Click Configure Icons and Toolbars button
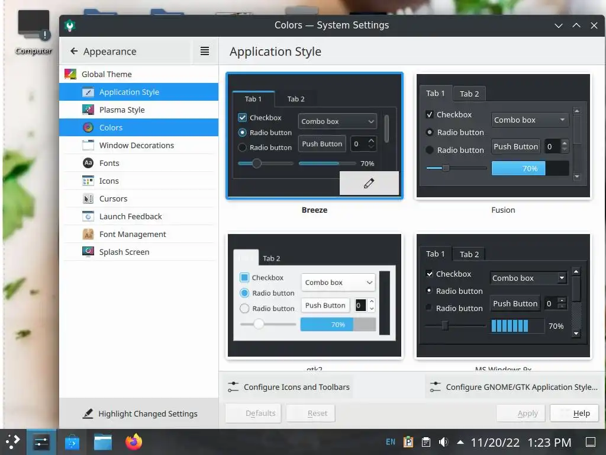Image resolution: width=606 pixels, height=455 pixels. point(289,387)
